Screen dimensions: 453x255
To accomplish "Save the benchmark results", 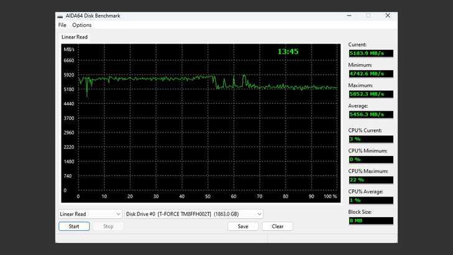I will (243, 226).
